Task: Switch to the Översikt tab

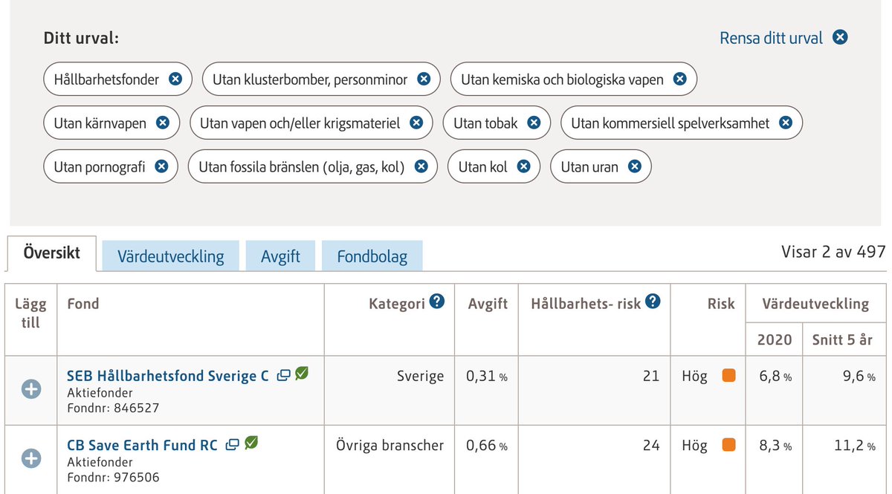Action: click(52, 253)
